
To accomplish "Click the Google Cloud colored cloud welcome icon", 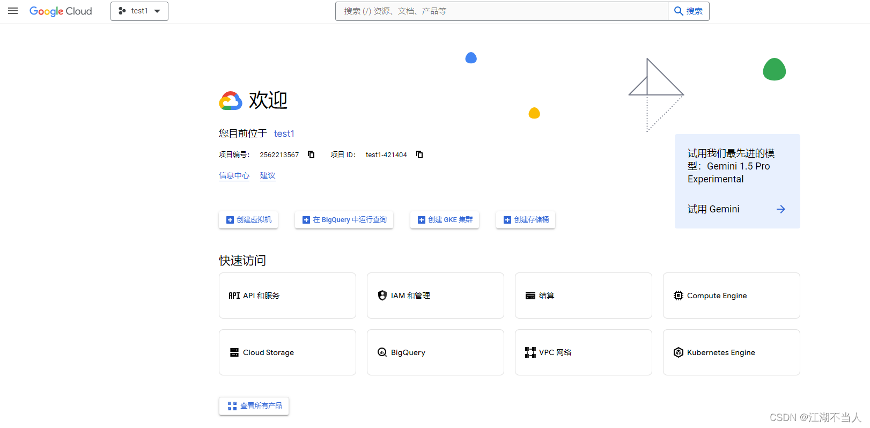I will pos(231,101).
